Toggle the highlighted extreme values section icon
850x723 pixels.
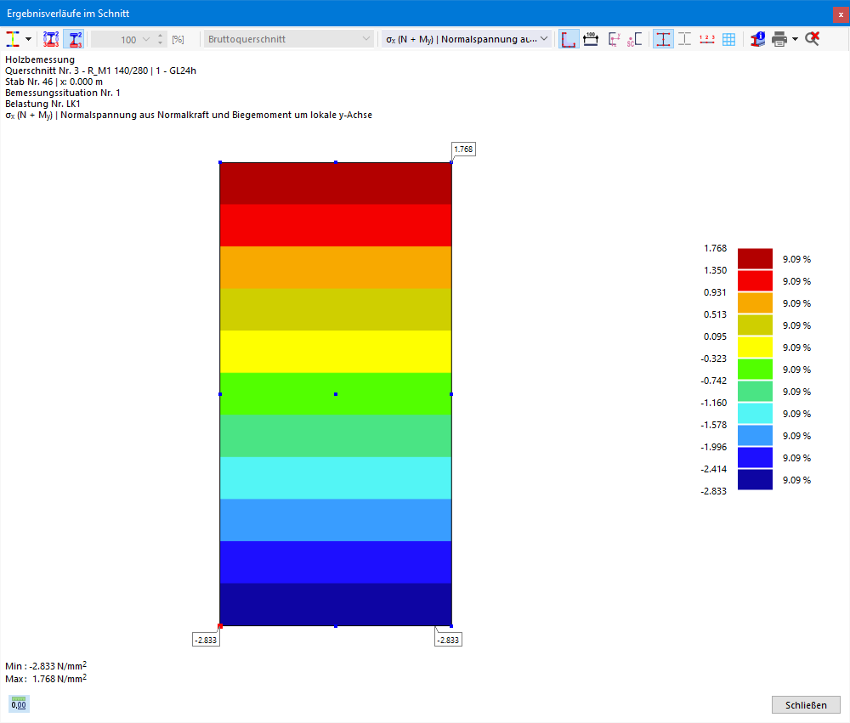pos(74,39)
